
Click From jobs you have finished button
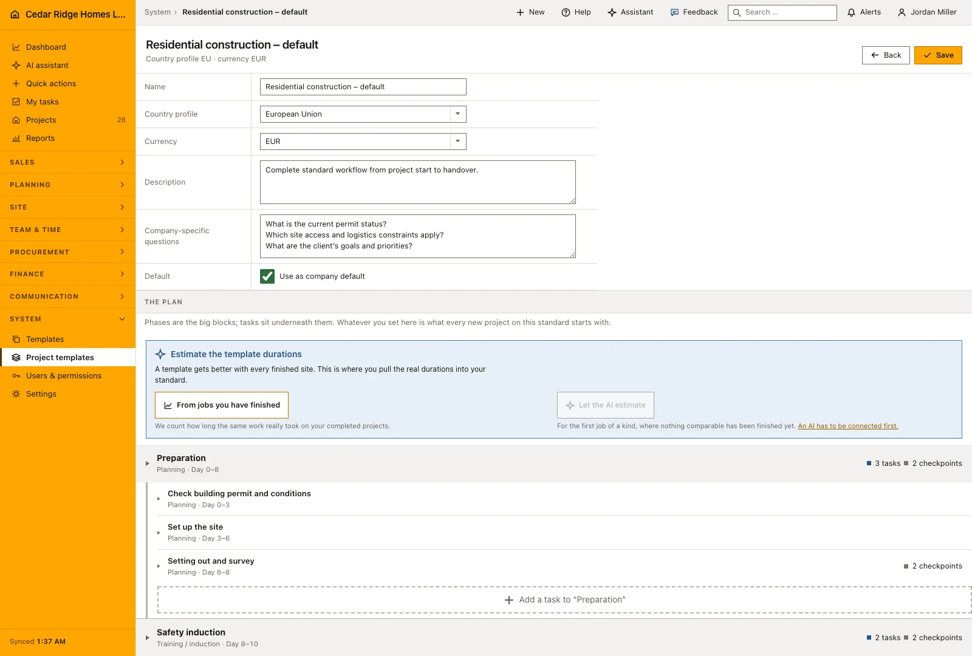[222, 405]
